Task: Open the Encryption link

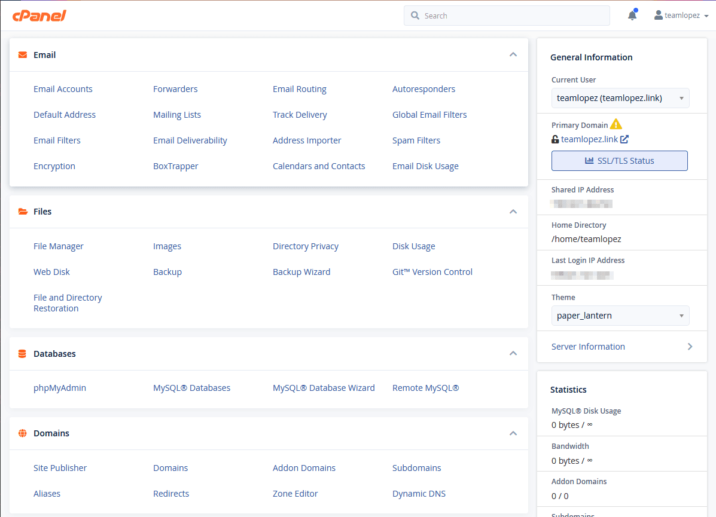Action: coord(54,166)
